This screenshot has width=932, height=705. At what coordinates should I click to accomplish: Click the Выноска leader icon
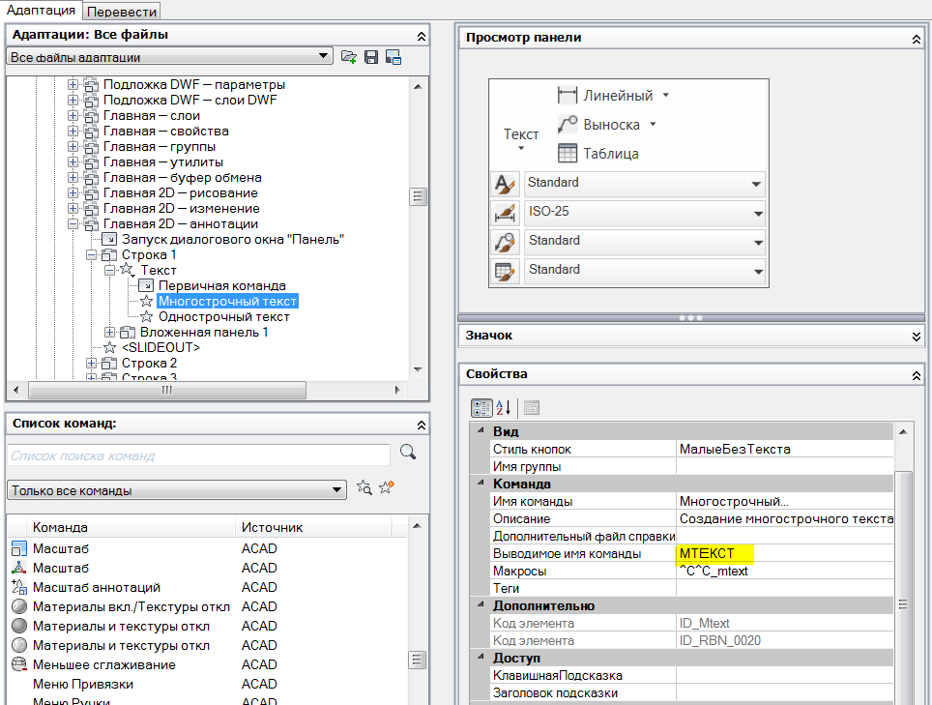click(568, 124)
